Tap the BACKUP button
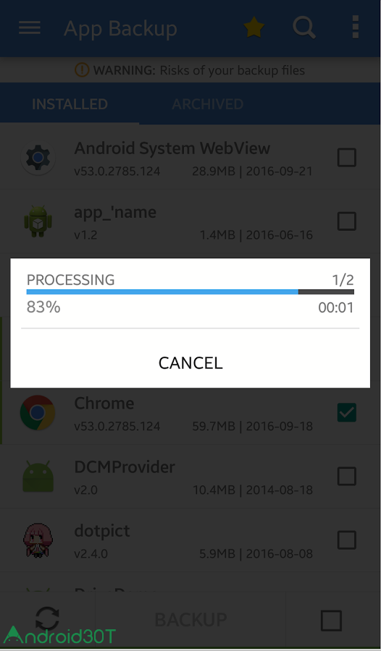381x651 pixels. click(x=190, y=620)
